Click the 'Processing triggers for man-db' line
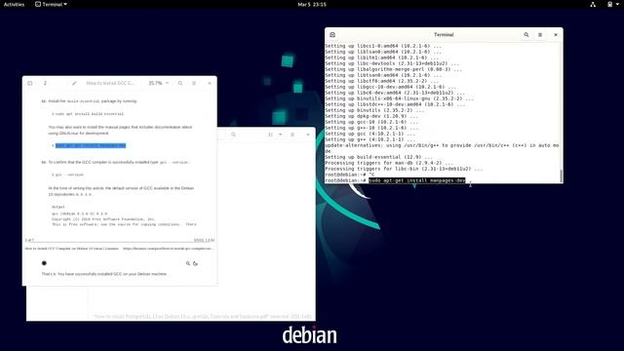The height and width of the screenshot is (351, 624). [x=389, y=163]
